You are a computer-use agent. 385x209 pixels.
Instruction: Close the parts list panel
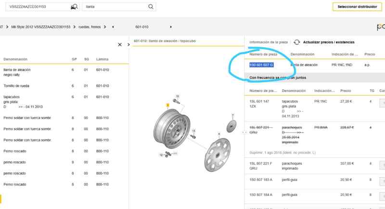(120, 45)
